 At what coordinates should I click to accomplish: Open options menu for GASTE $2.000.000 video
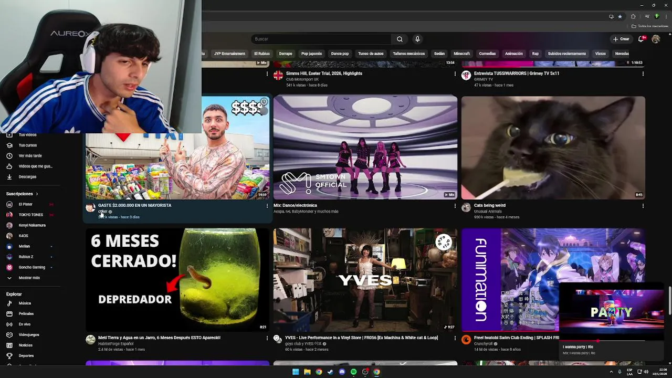[267, 206]
